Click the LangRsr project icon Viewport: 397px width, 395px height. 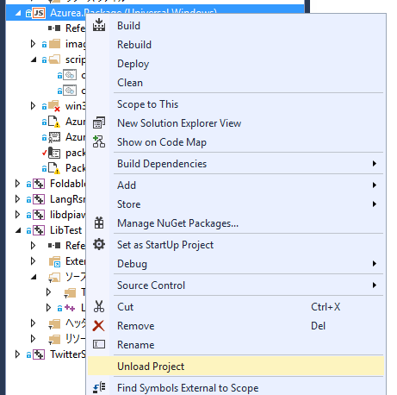(39, 199)
